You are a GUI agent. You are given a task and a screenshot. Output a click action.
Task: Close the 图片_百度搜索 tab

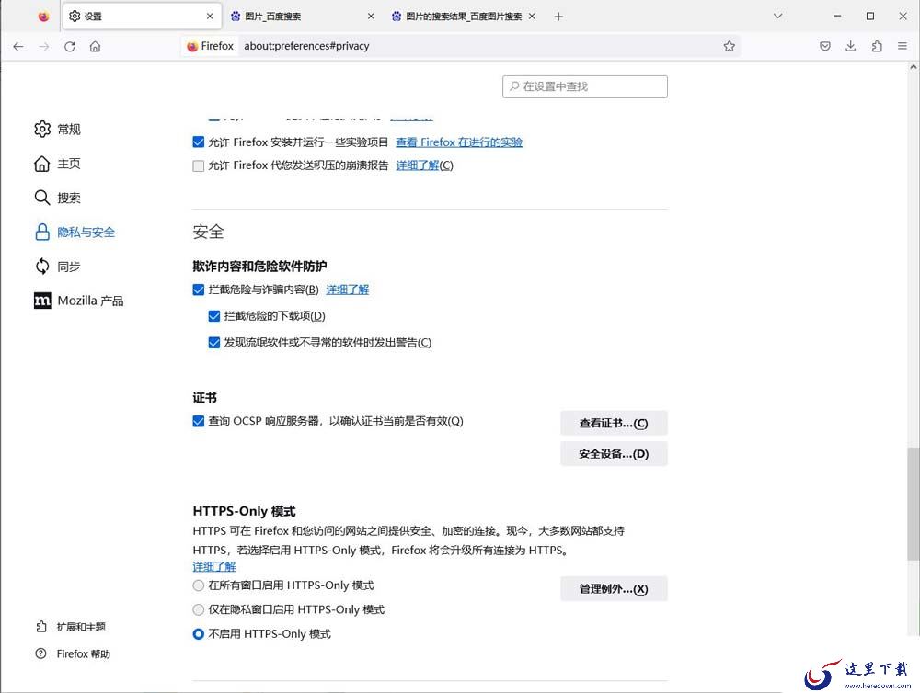click(371, 17)
